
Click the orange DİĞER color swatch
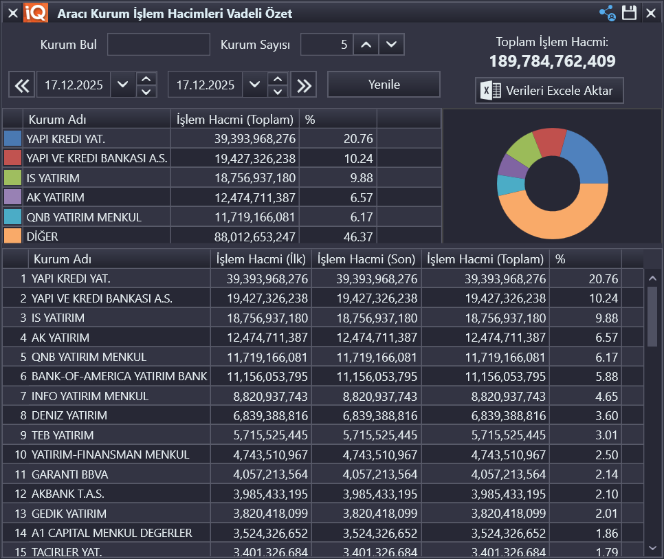[x=13, y=236]
